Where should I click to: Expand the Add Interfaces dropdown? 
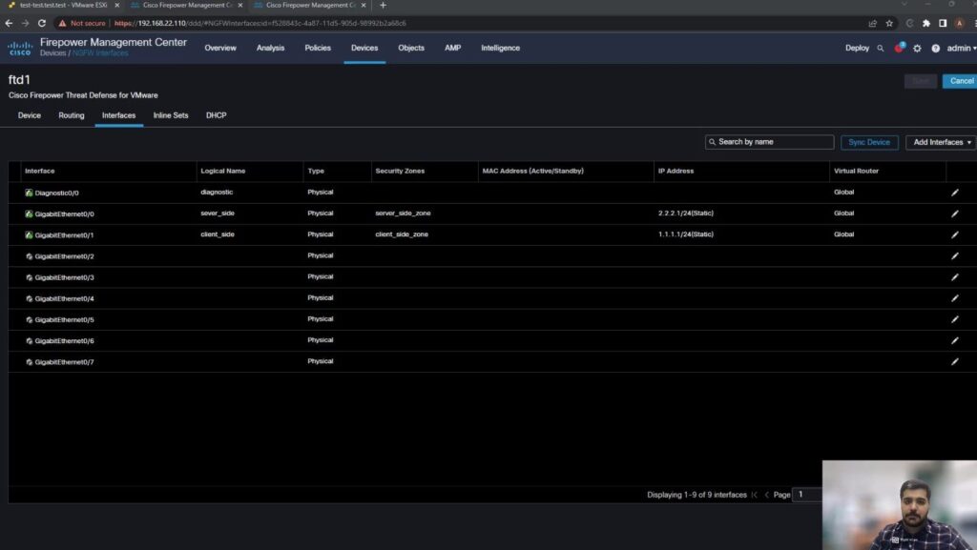(941, 142)
